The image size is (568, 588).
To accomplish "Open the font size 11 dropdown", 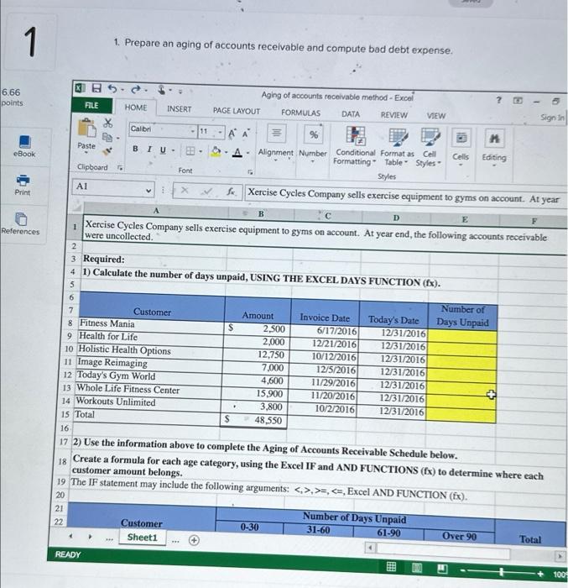I will (x=221, y=132).
